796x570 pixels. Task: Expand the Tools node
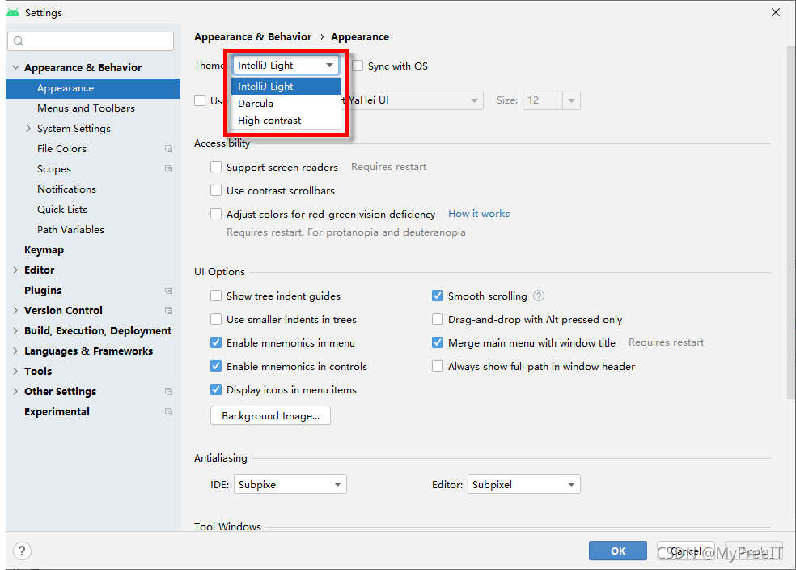coord(15,372)
